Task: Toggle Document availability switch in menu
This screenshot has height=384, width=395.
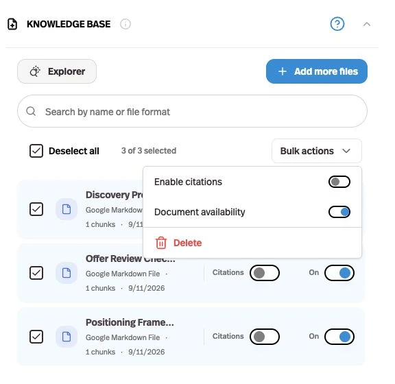Action: (x=339, y=212)
